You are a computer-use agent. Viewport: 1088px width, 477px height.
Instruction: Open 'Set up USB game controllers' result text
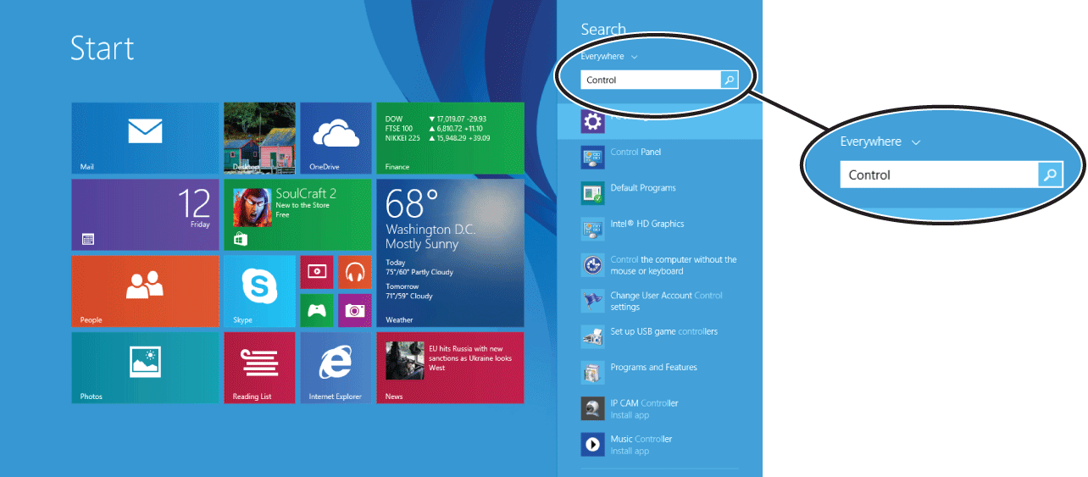click(x=664, y=331)
